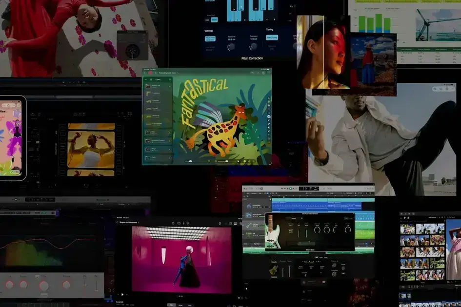
Task: Select the piano track icon in Logic
Action: coord(249,206)
